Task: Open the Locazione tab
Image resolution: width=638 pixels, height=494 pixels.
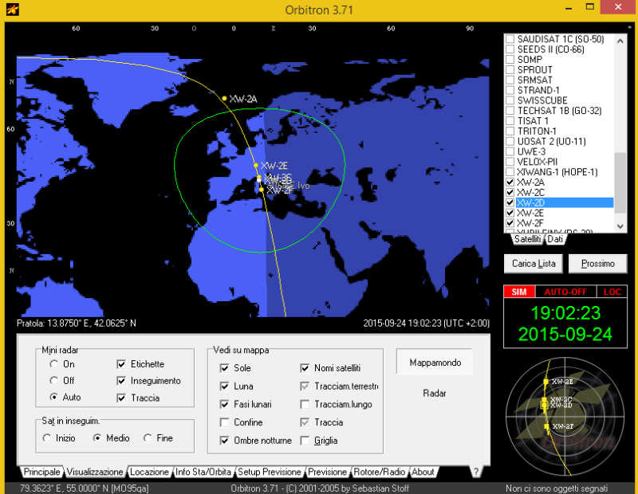Action: (x=149, y=472)
